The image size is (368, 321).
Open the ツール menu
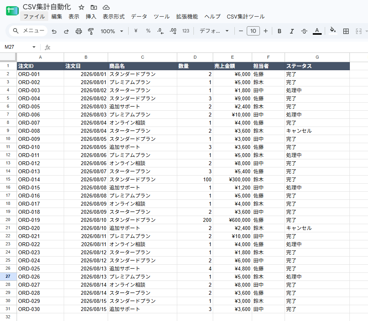[x=161, y=17]
